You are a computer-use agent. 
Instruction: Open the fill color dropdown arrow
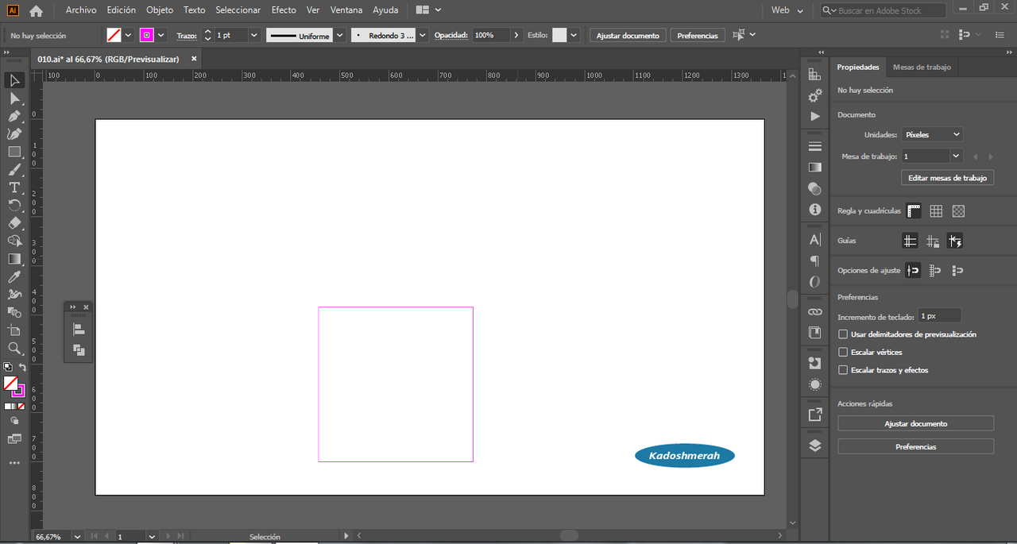128,36
